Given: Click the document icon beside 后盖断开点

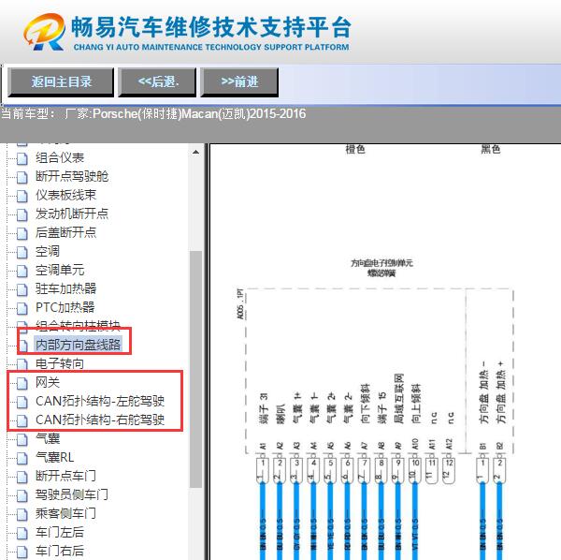Looking at the screenshot, I should (x=22, y=233).
